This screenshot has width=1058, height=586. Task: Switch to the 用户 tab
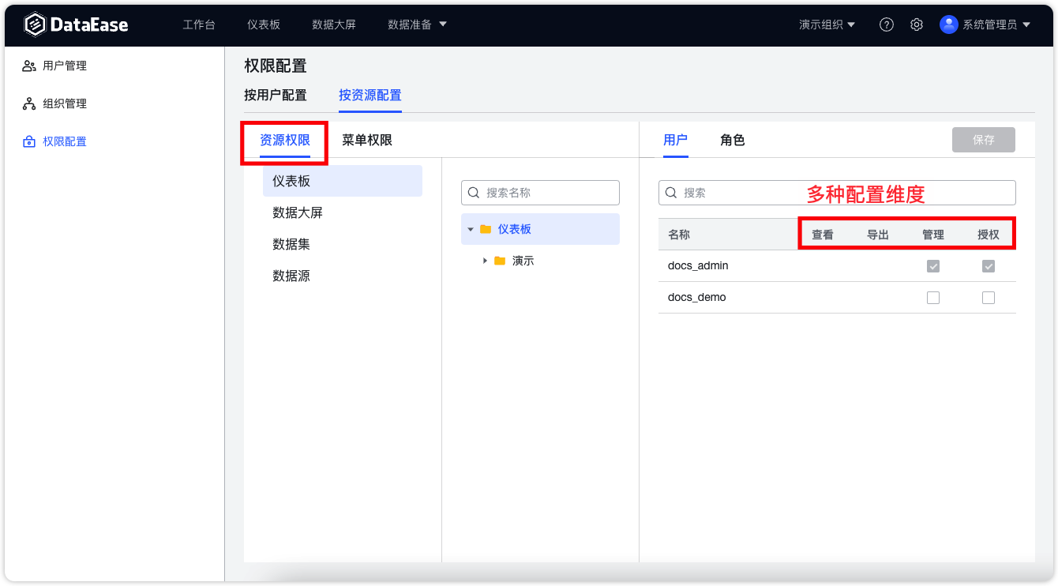676,141
